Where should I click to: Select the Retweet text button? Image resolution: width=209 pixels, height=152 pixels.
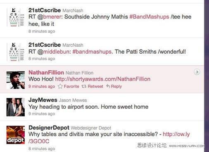(95, 86)
